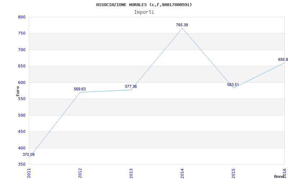
Task: Click the 2011 x-axis year label
Action: [x=29, y=173]
